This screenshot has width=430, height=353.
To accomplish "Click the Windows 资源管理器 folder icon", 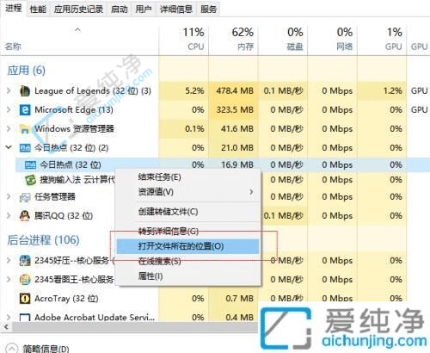I will point(25,129).
